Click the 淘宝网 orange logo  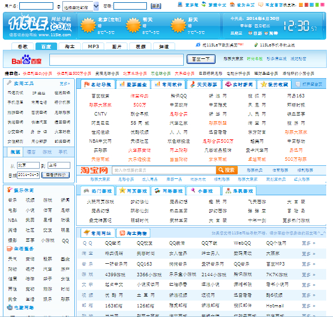click(94, 170)
